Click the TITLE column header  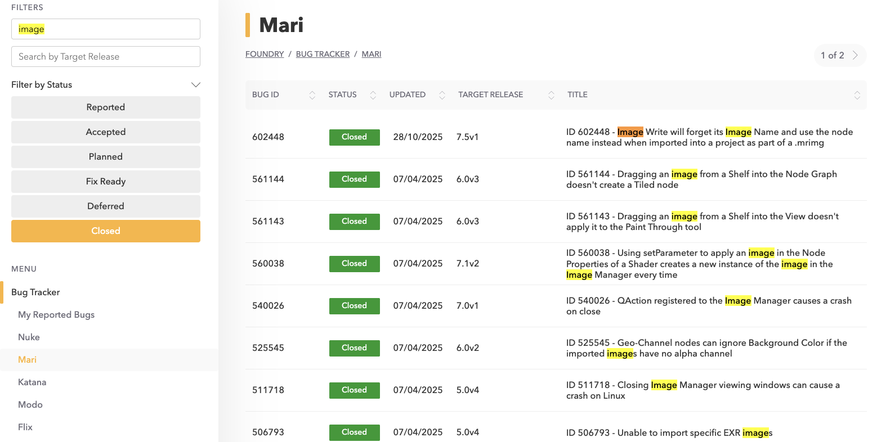578,95
